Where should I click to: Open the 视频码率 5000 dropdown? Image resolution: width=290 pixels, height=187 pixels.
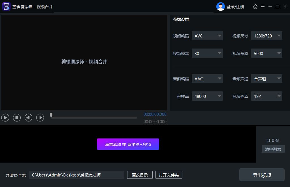[267, 53]
